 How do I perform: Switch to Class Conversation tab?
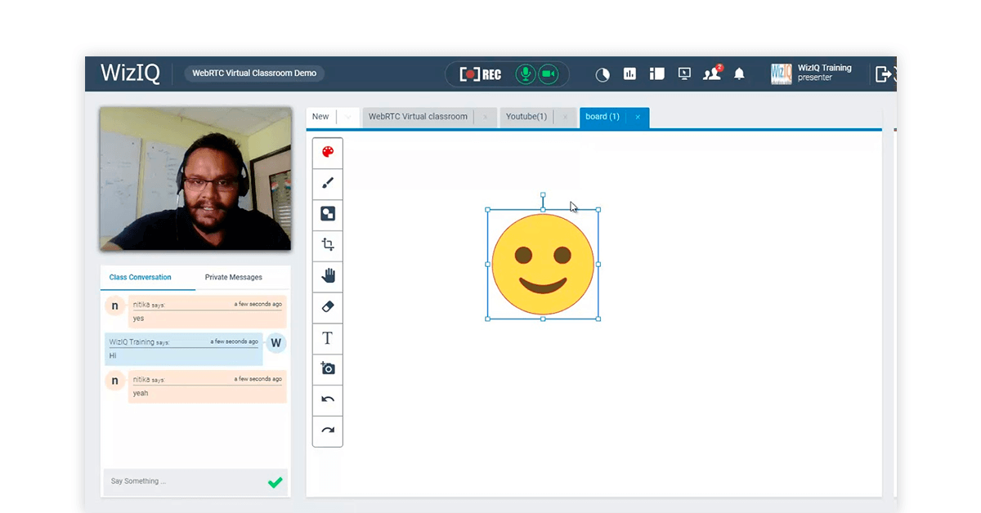pyautogui.click(x=141, y=278)
